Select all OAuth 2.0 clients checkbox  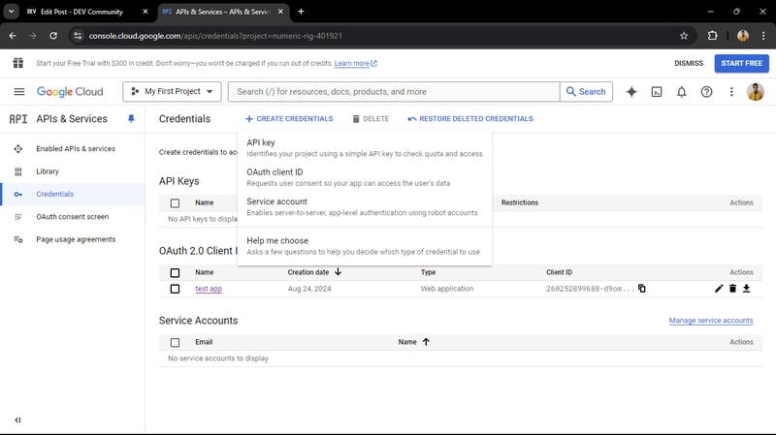[175, 273]
